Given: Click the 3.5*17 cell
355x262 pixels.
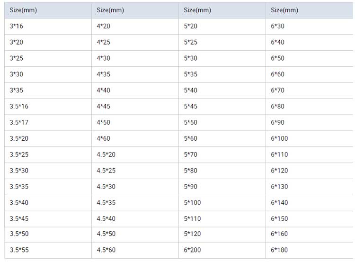Looking at the screenshot, I should tap(19, 122).
